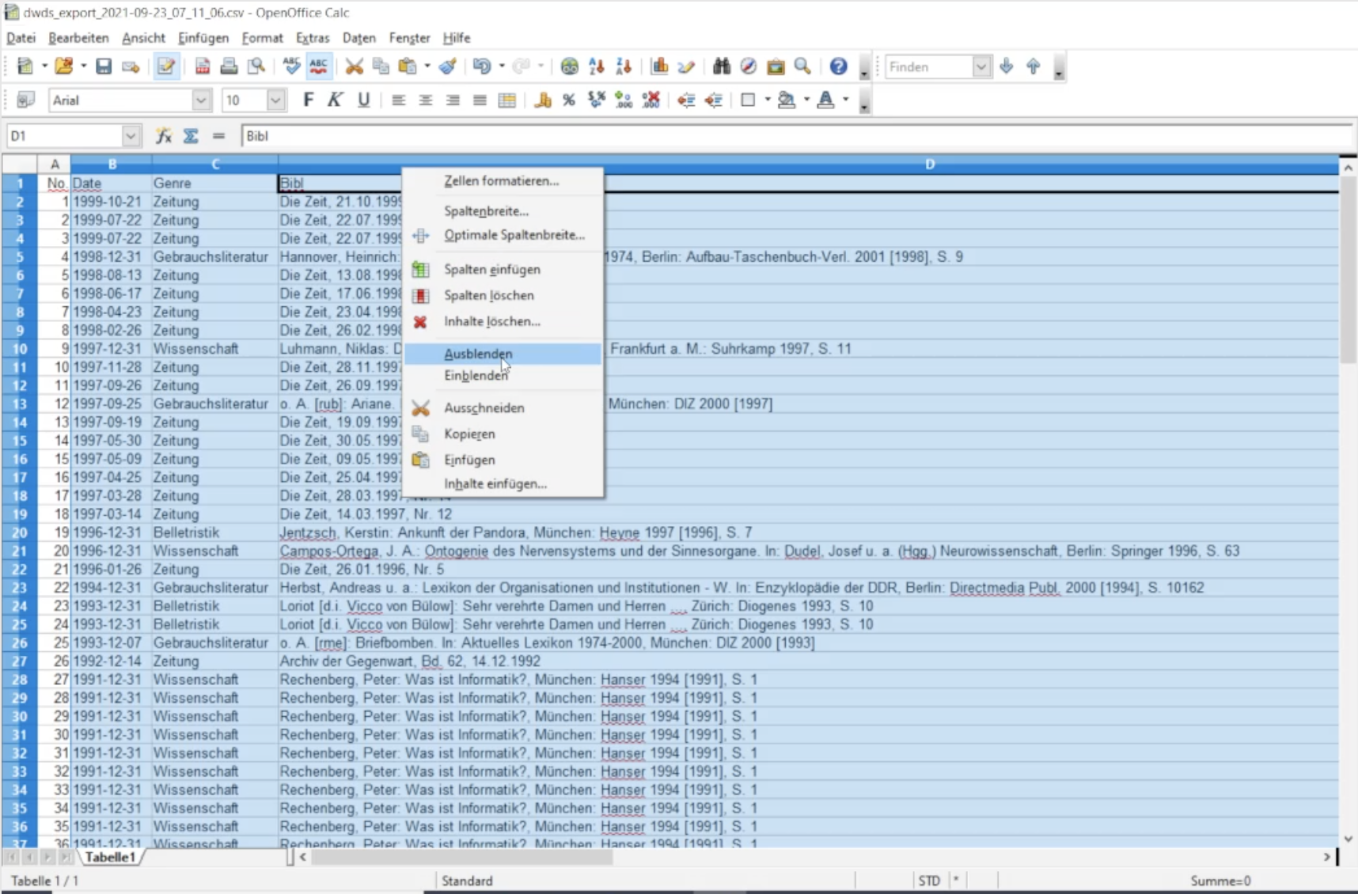This screenshot has height=894, width=1358.
Task: Open the Navigator compass icon
Action: (749, 66)
